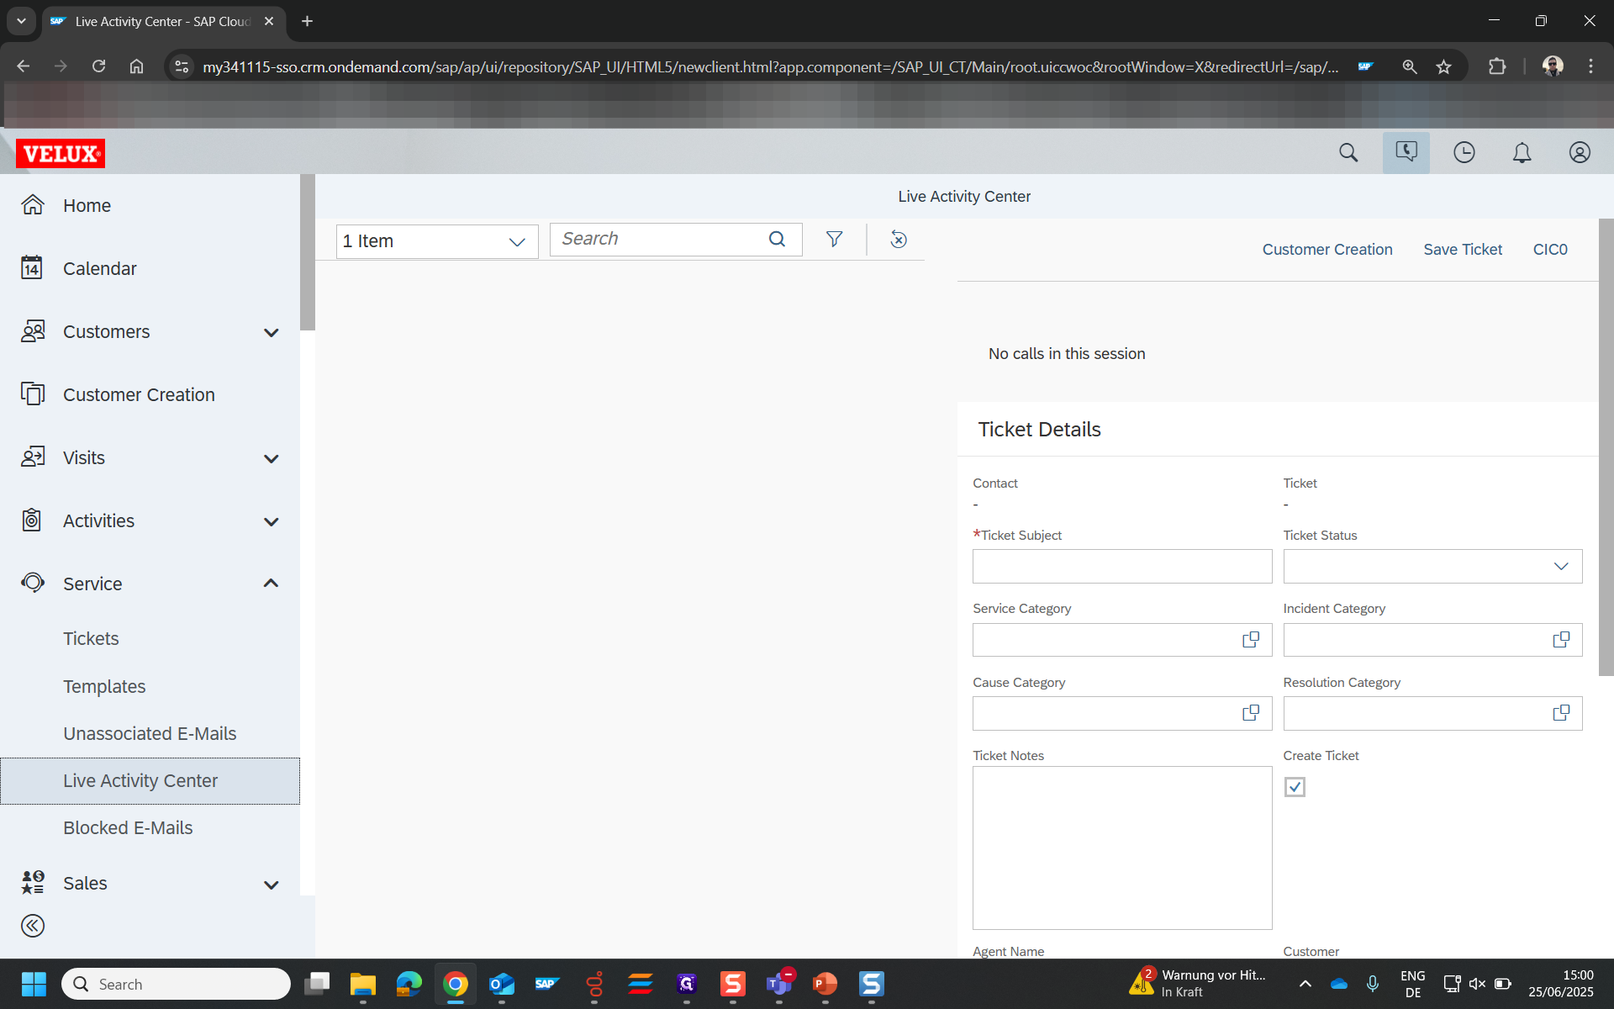Open Outlook from the taskbar
Screen dimensions: 1614x1009
pos(501,984)
